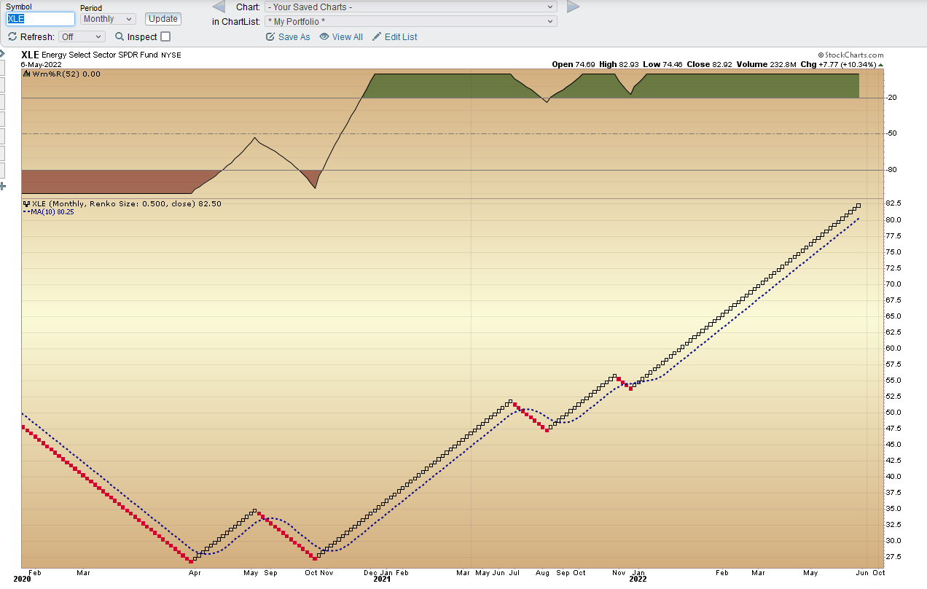Viewport: 927px width, 589px height.
Task: Click Wm%R indicator legend icon
Action: [27, 74]
